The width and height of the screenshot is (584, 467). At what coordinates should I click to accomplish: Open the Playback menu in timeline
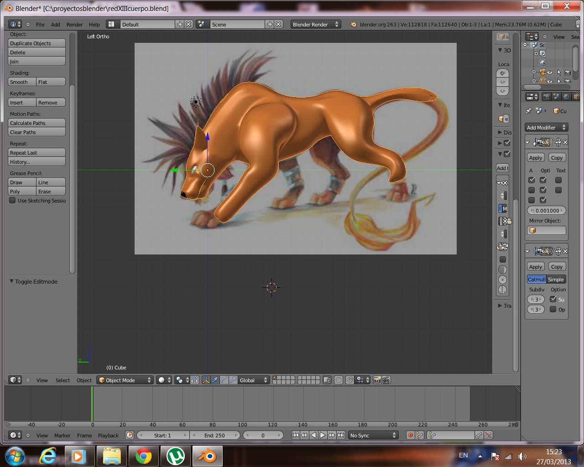coord(108,436)
